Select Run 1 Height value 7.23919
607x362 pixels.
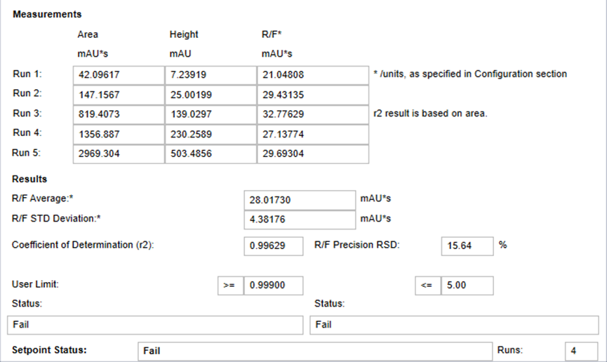tap(211, 75)
